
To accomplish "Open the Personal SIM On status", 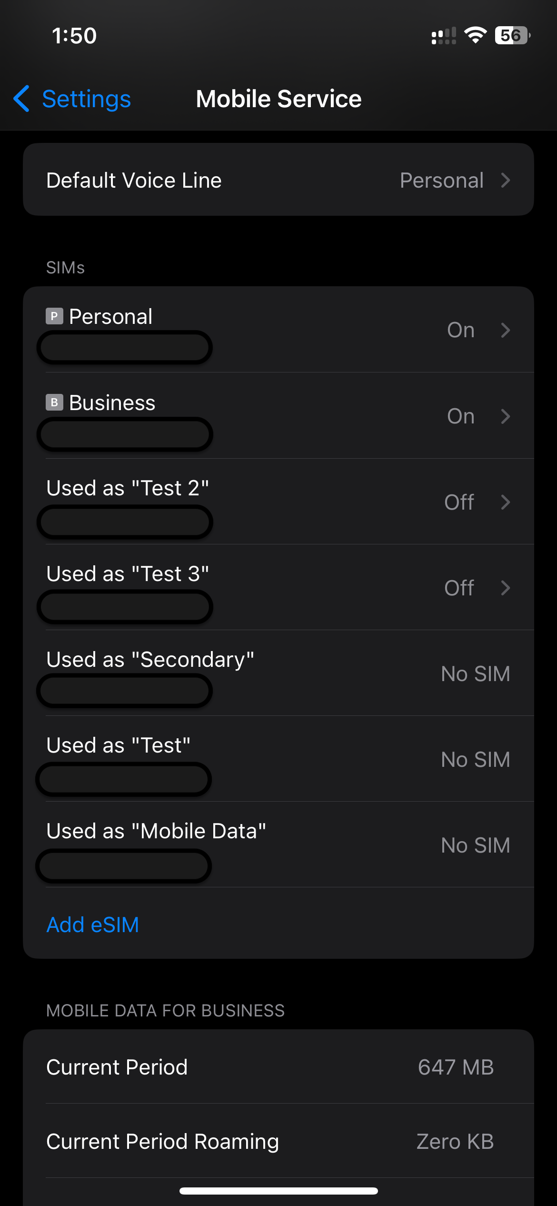I will coord(460,330).
